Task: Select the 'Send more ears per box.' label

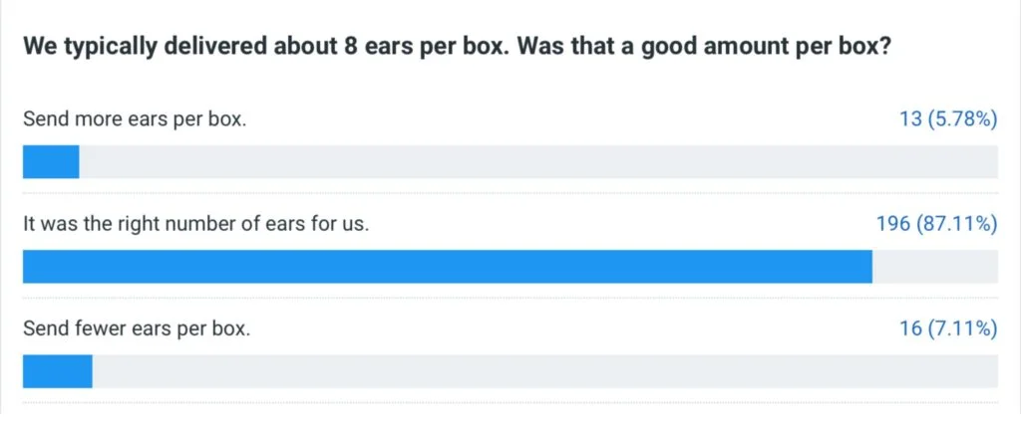Action: click(135, 119)
